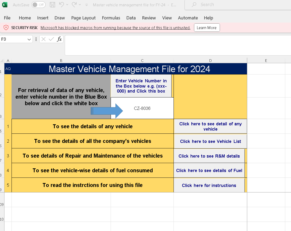
Task: Expand the Redo history dropdown
Action: 80,5
